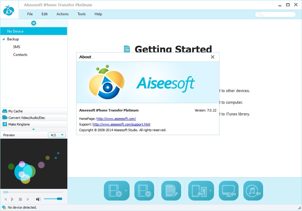This screenshot has width=302, height=211.
Task: Close the About dialog
Action: [213, 57]
